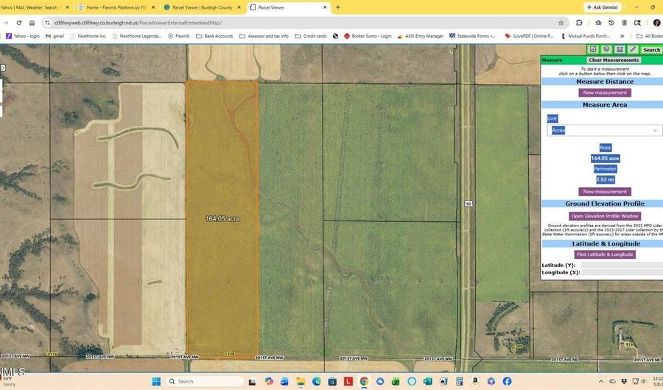663x390 pixels.
Task: Open Mutual Funds Purch... bookmark
Action: pyautogui.click(x=586, y=36)
